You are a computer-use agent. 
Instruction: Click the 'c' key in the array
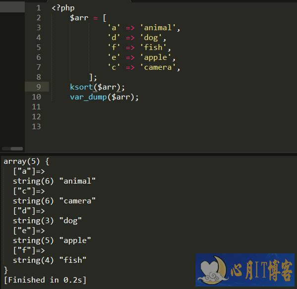pos(114,67)
